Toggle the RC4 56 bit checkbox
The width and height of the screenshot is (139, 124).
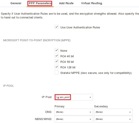click(x=56, y=61)
